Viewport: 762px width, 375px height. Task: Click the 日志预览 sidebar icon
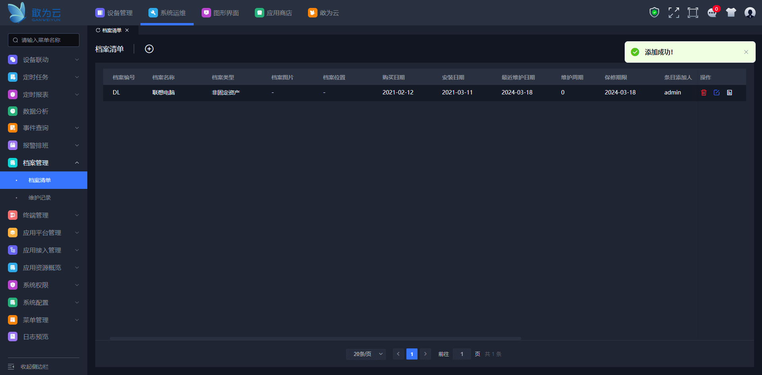click(x=13, y=337)
